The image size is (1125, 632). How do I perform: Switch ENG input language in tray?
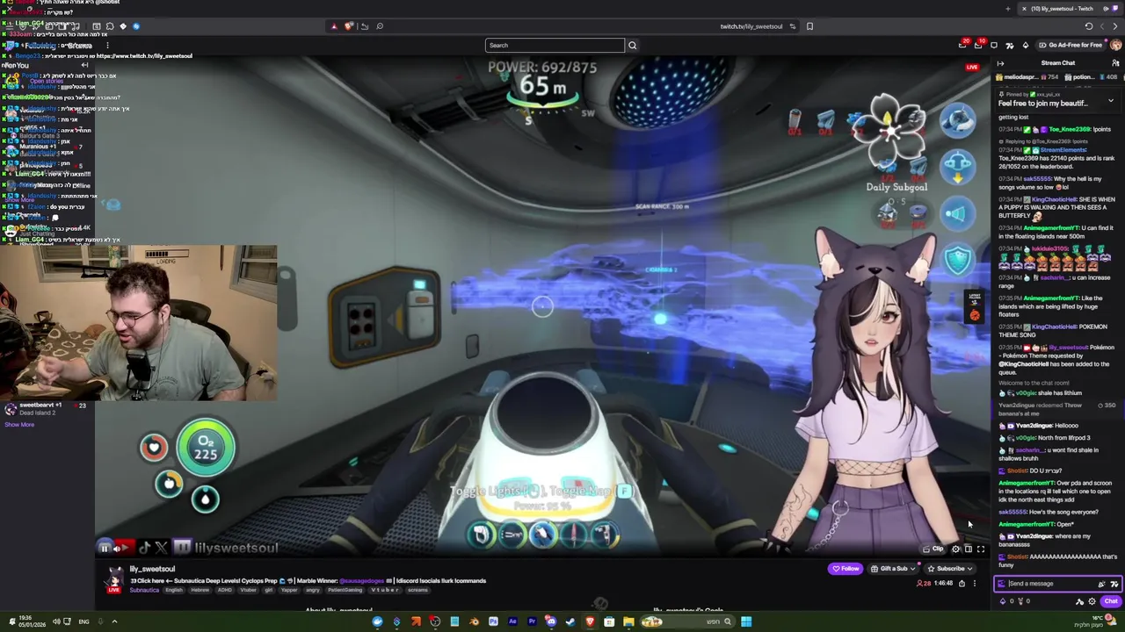tap(83, 621)
